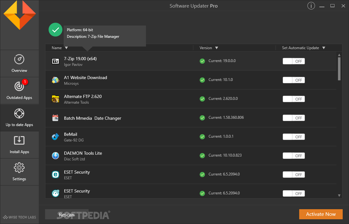Click the DAEMON Tools Lite icon

(55, 156)
